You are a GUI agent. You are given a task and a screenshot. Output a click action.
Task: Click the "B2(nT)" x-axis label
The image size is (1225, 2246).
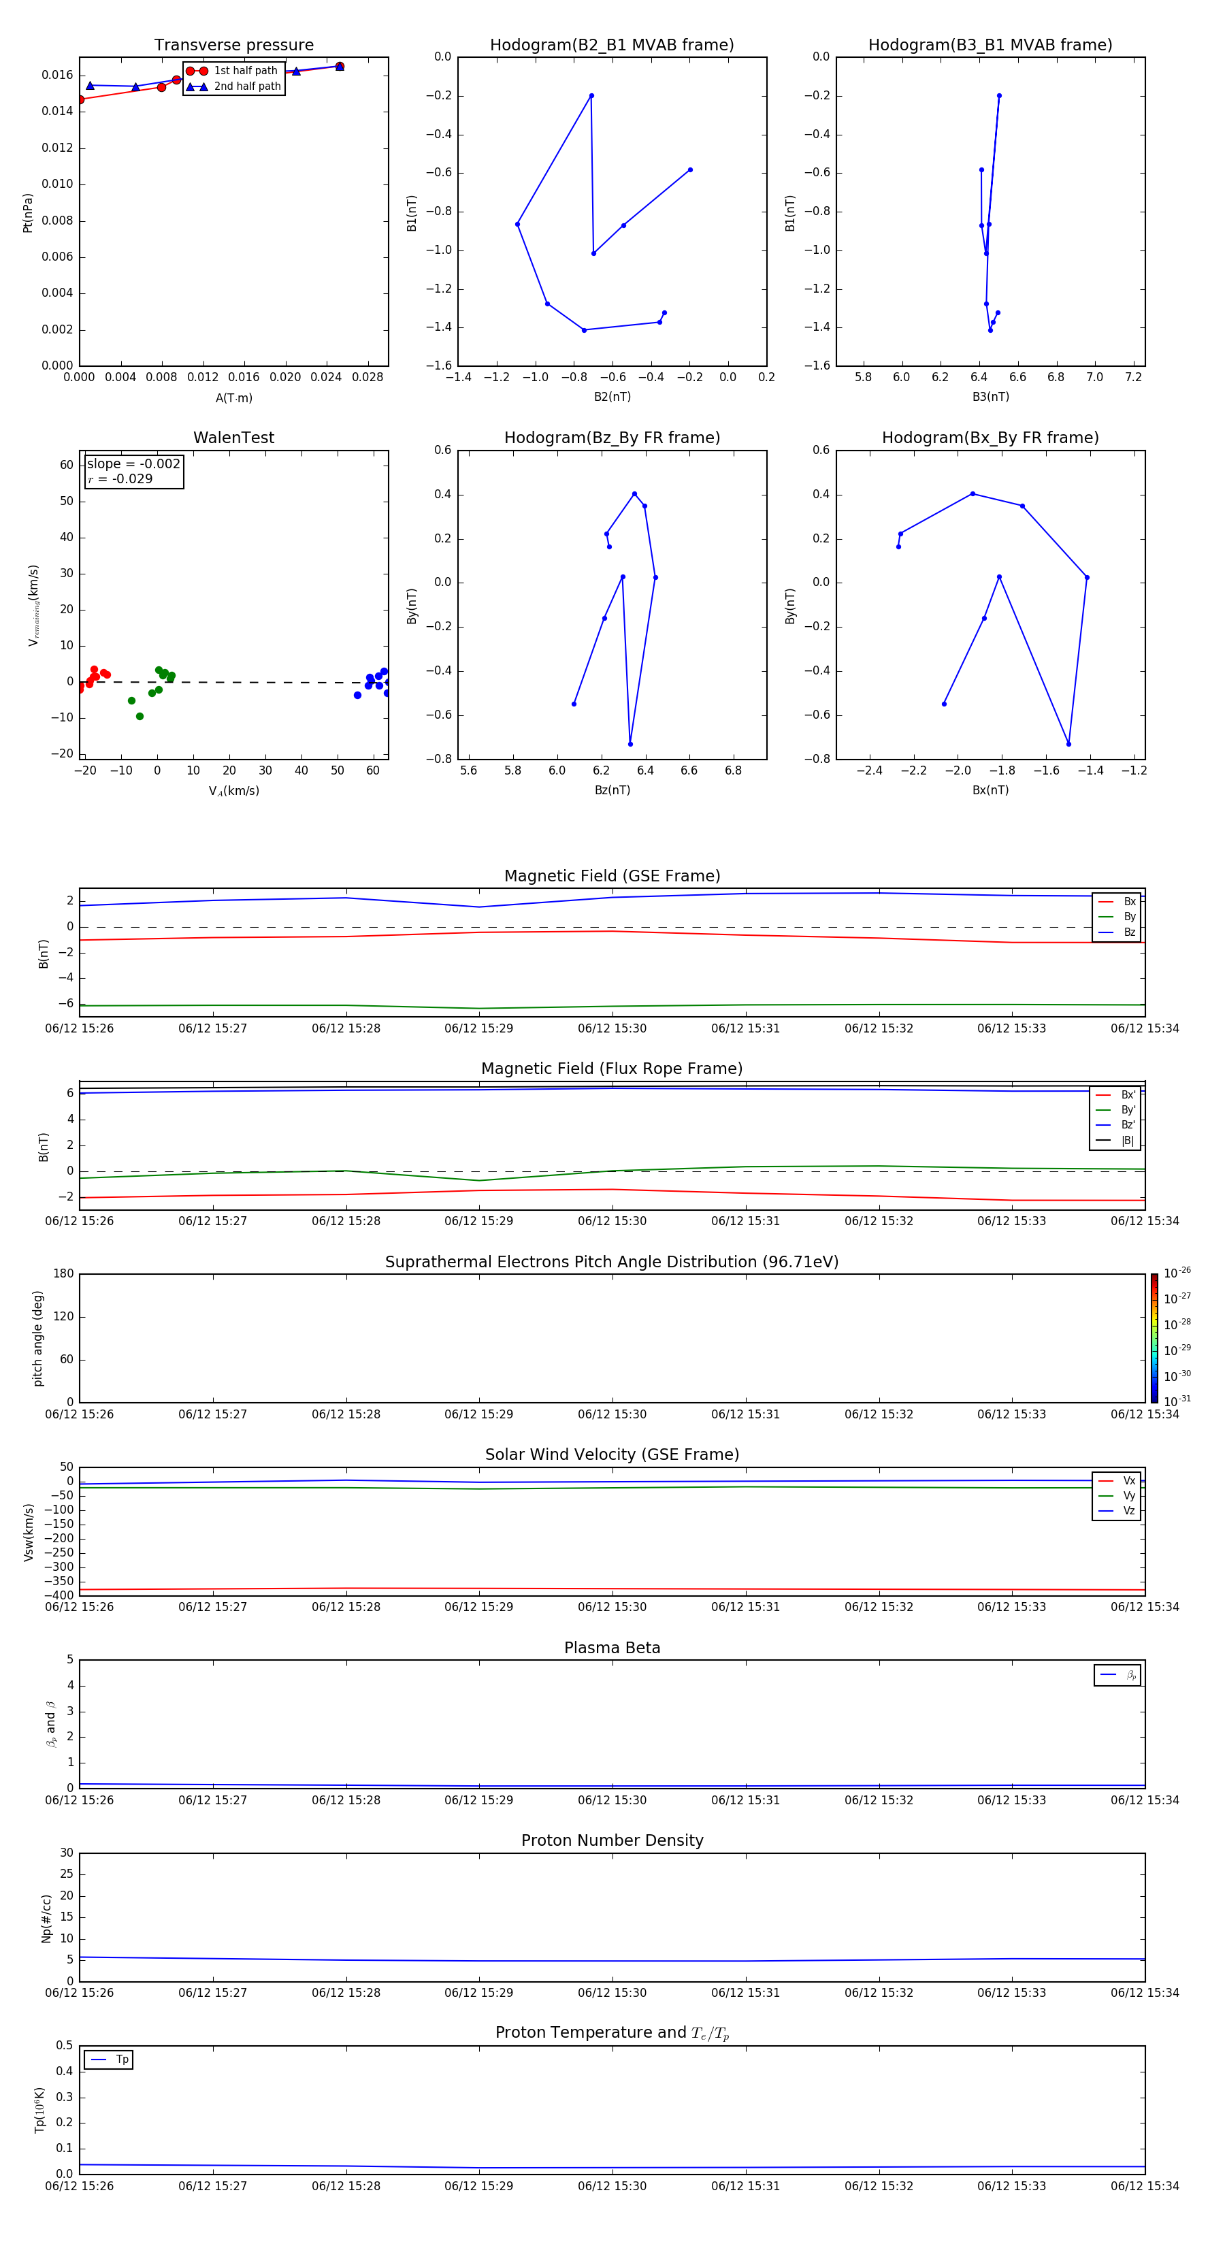[612, 397]
